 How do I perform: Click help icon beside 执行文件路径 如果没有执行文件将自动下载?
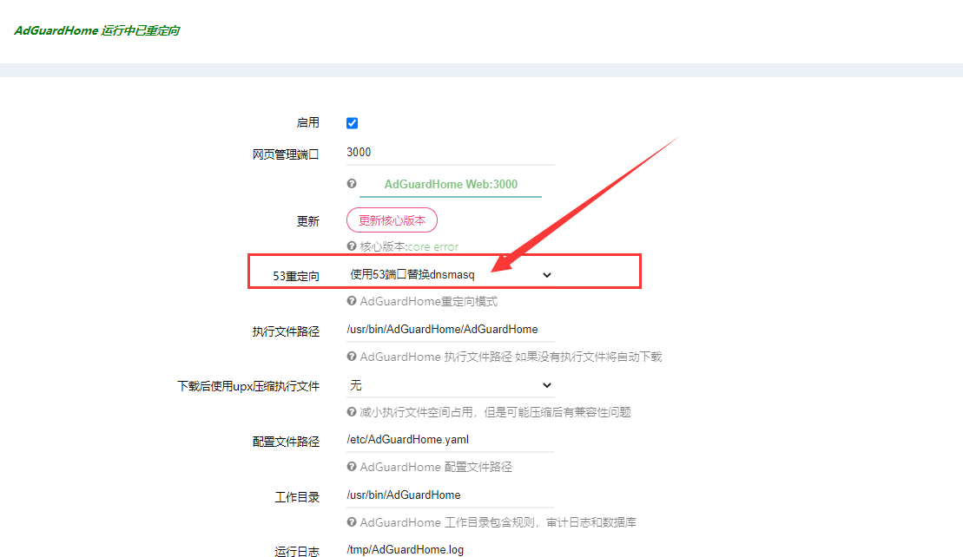352,356
